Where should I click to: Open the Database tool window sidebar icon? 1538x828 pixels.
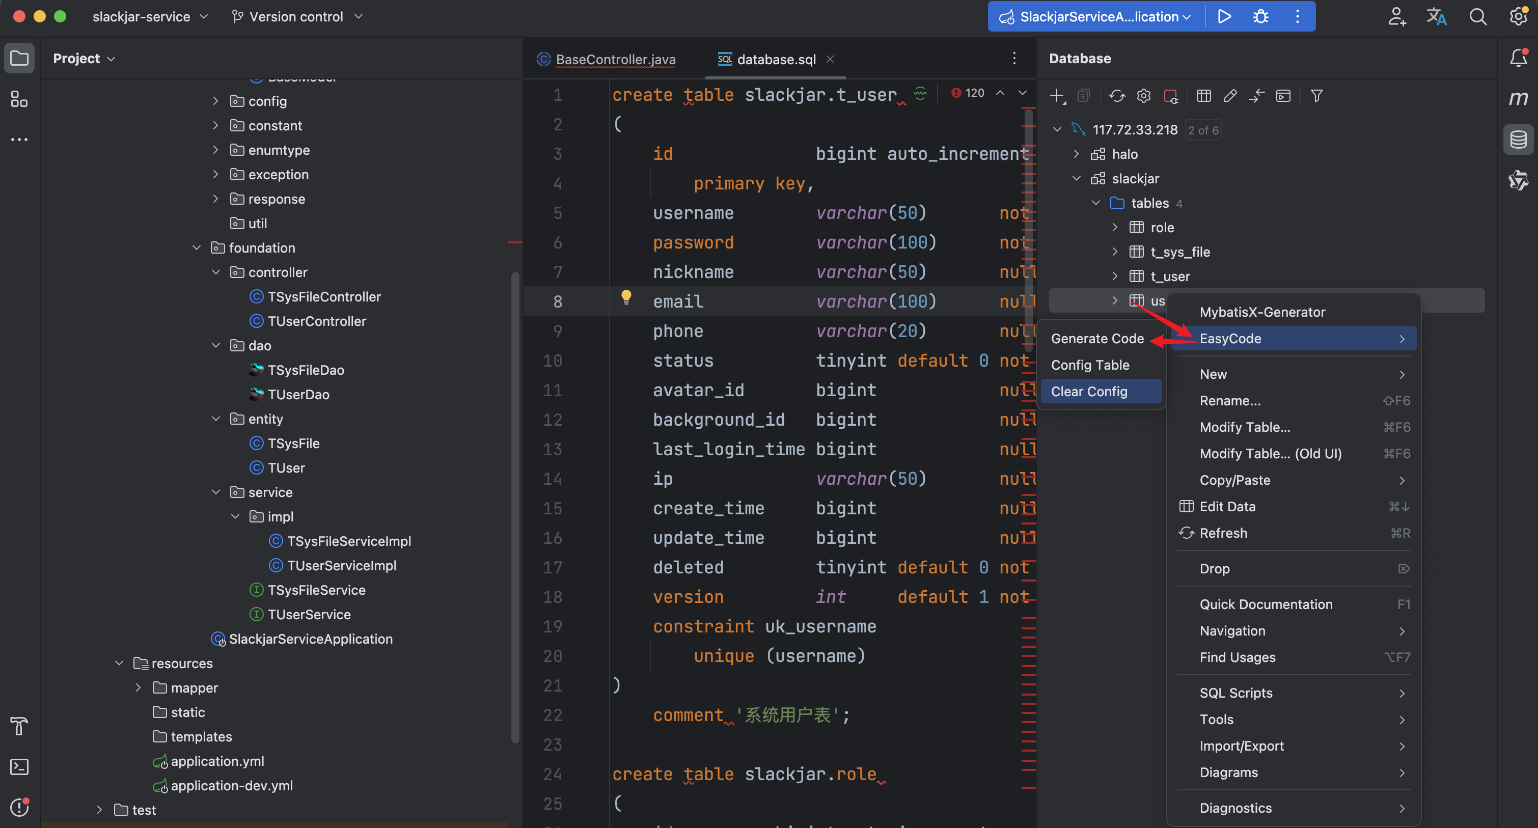pos(1518,140)
